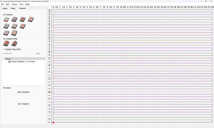Create a VCarve toolpath using the V icon

pyautogui.click(x=31, y=19)
